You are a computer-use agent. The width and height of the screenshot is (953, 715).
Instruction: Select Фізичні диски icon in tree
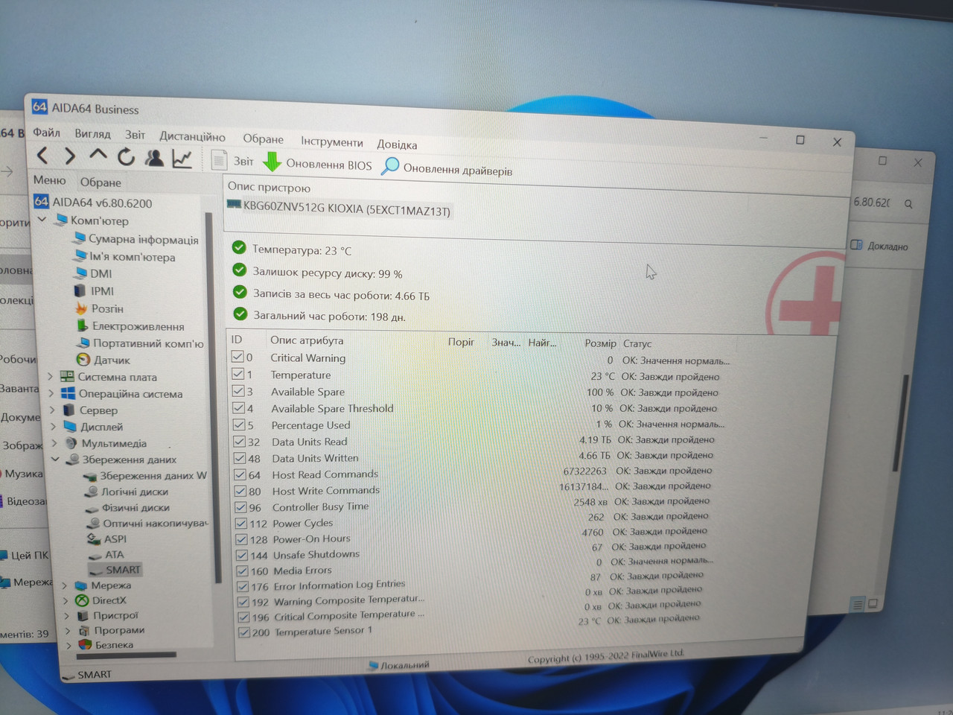point(92,508)
